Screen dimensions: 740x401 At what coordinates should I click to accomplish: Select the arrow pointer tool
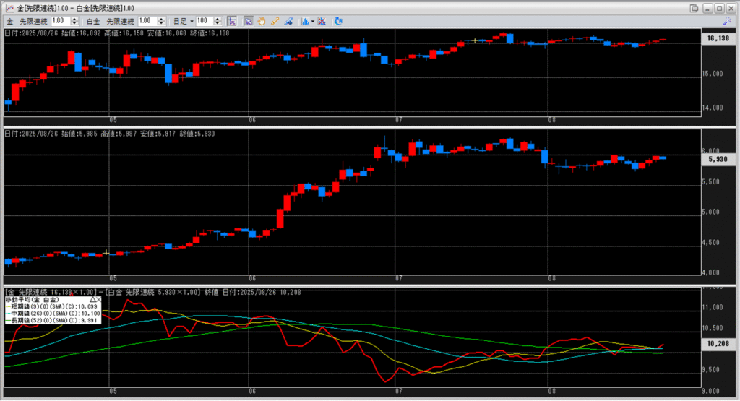tap(249, 21)
